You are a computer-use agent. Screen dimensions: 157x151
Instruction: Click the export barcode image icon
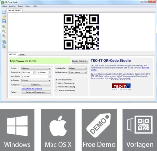pyautogui.click(x=4, y=42)
